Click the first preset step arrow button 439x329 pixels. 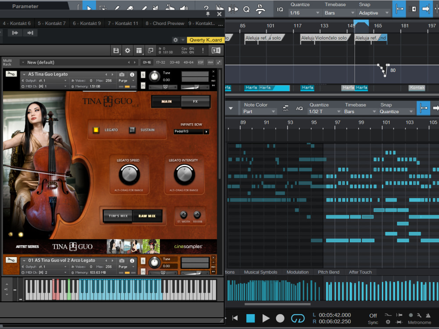coord(15,33)
